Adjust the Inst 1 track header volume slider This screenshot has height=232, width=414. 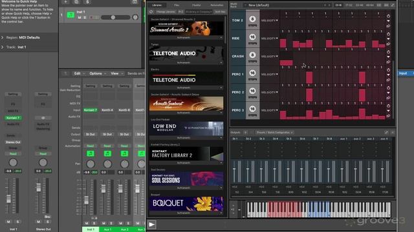click(115, 17)
